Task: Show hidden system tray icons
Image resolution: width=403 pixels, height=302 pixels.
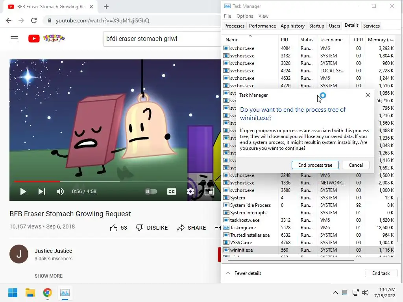Action: [x=335, y=293]
